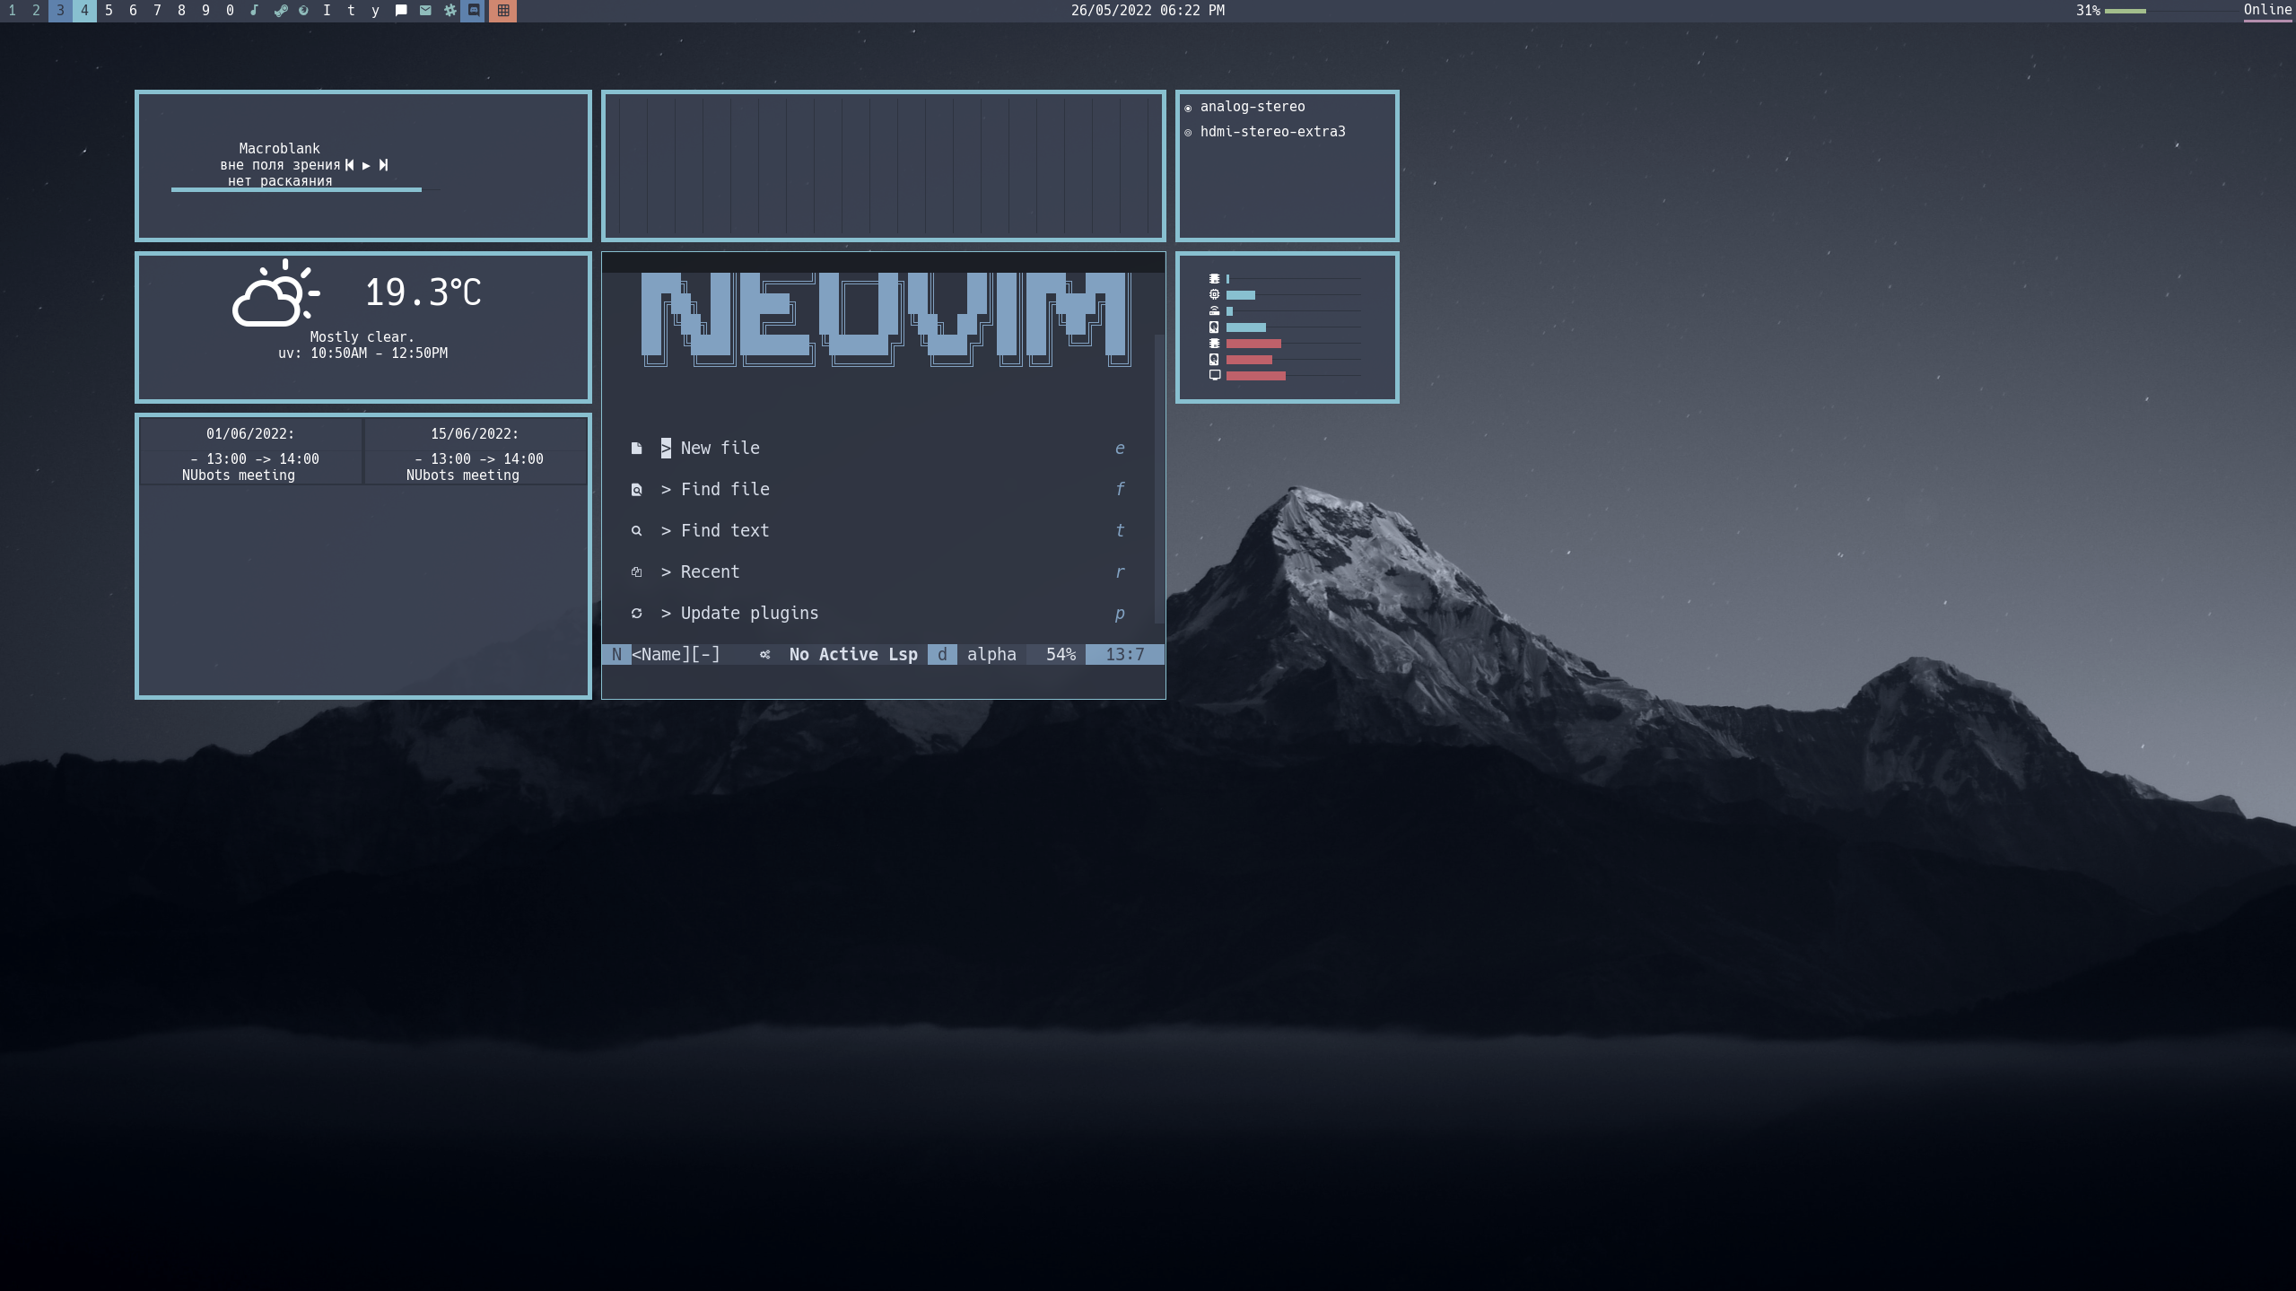Switch to workspace 3
2296x1291 pixels.
click(60, 11)
